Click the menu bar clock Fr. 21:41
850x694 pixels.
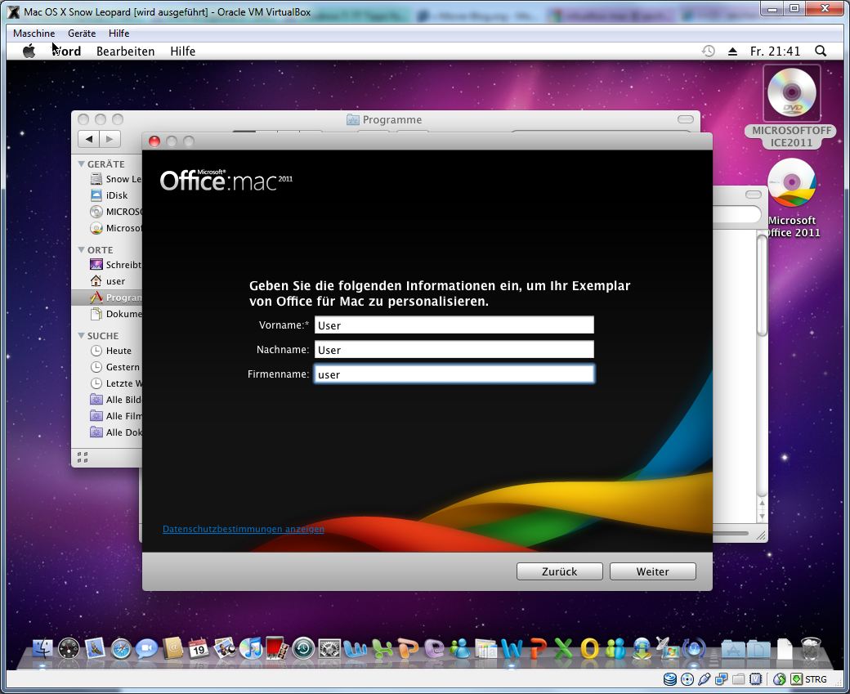pos(775,51)
